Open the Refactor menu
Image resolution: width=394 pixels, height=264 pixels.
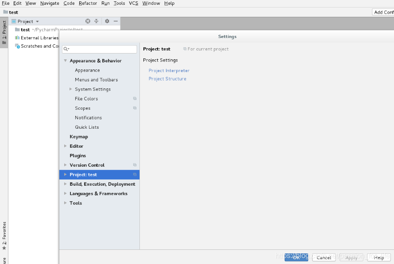(x=88, y=3)
